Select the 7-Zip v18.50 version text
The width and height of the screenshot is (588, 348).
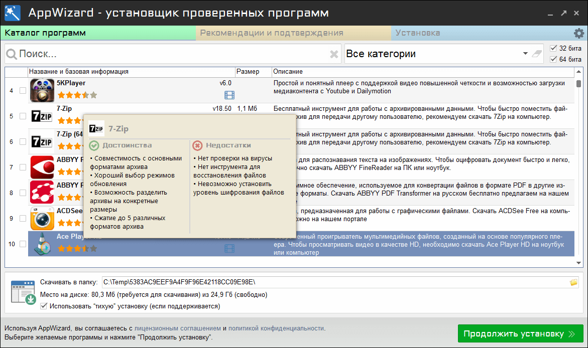[222, 109]
